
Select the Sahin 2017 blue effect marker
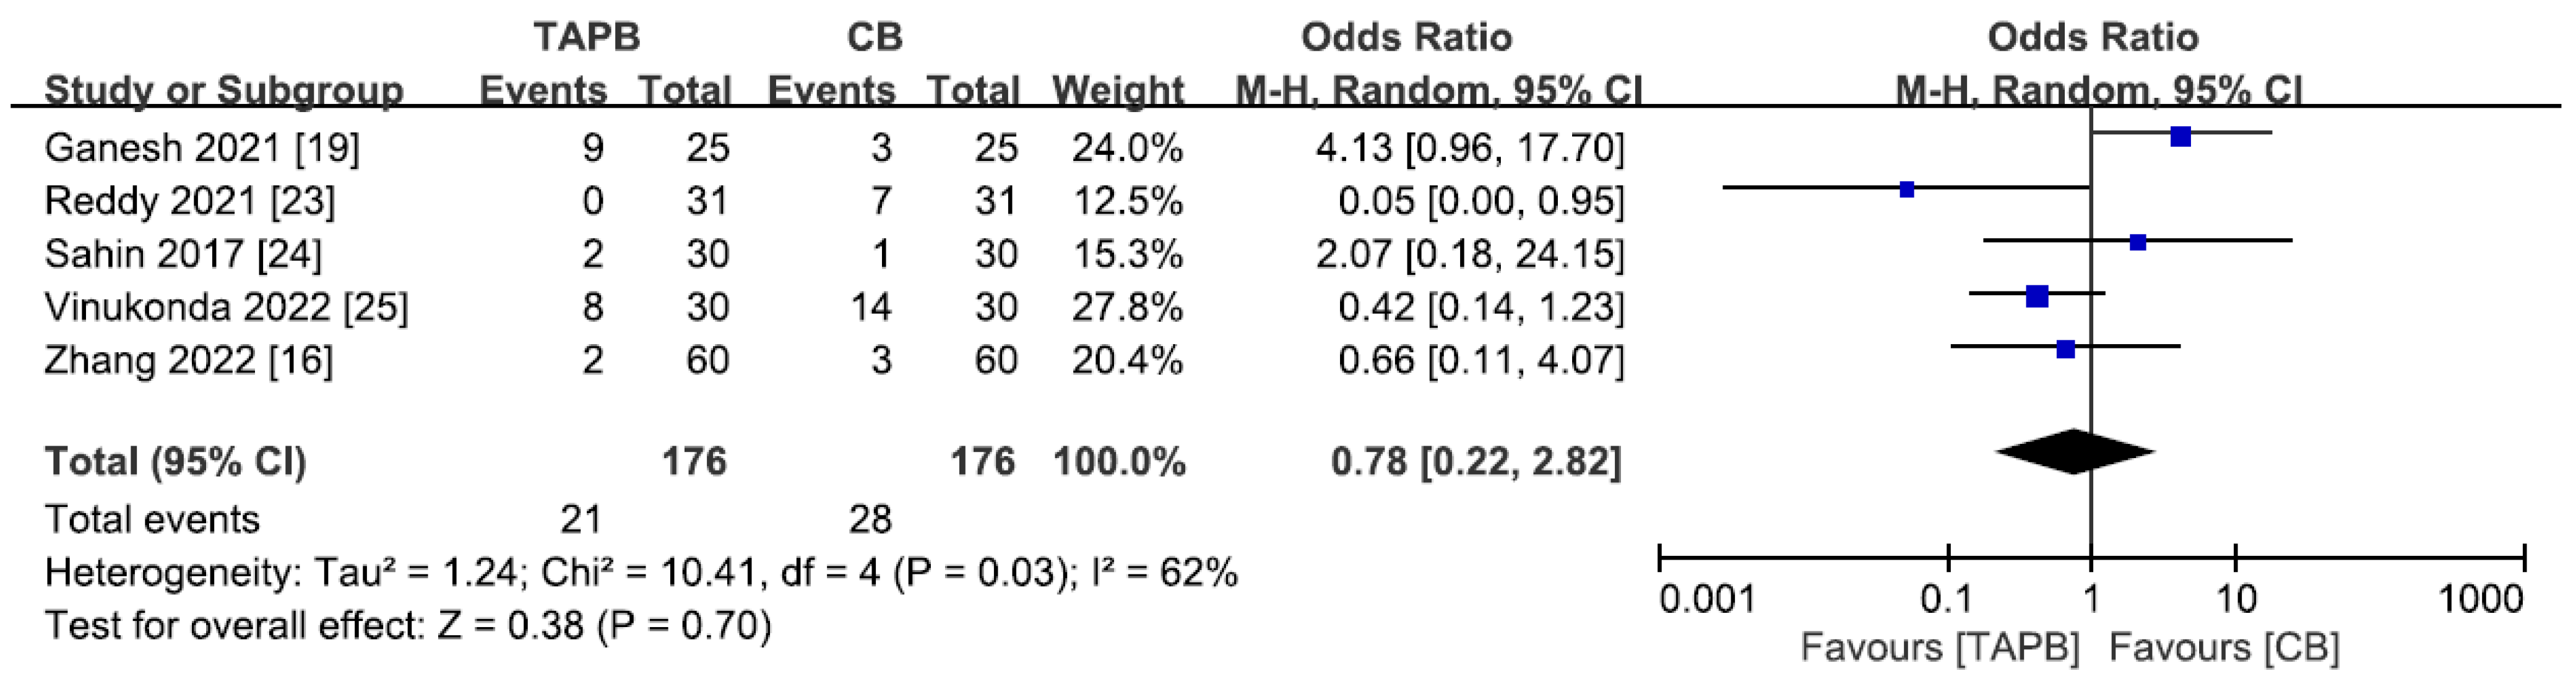(2138, 242)
